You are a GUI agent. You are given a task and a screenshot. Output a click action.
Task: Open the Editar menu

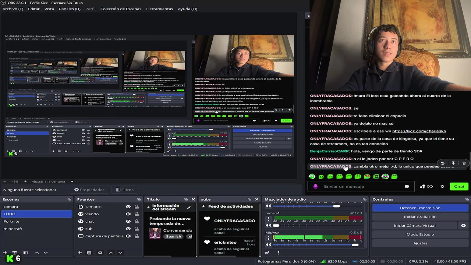[34, 9]
